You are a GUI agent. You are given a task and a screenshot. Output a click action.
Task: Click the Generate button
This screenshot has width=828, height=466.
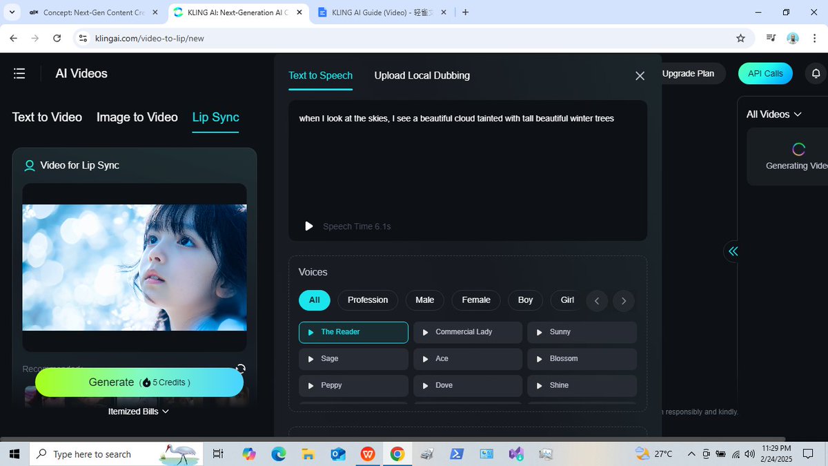point(139,382)
